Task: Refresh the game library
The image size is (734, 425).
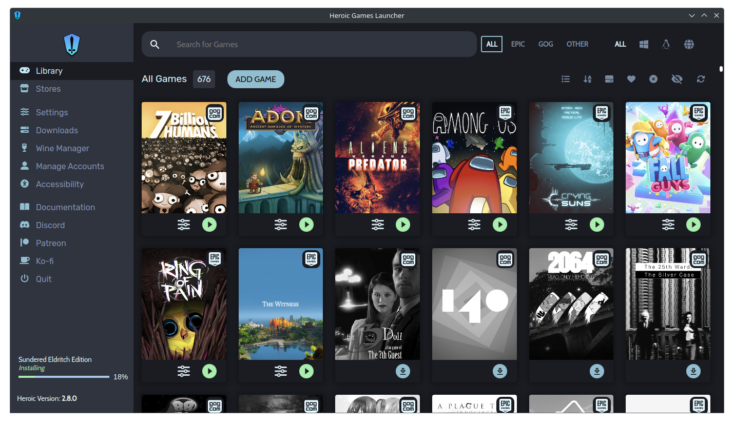Action: point(701,79)
